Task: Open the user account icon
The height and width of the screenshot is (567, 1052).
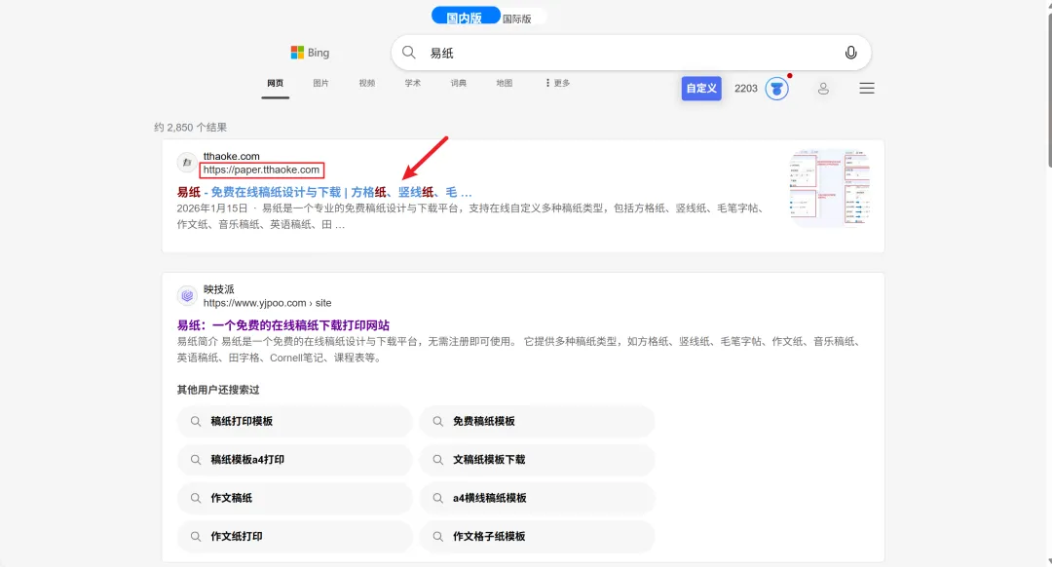Action: point(823,89)
